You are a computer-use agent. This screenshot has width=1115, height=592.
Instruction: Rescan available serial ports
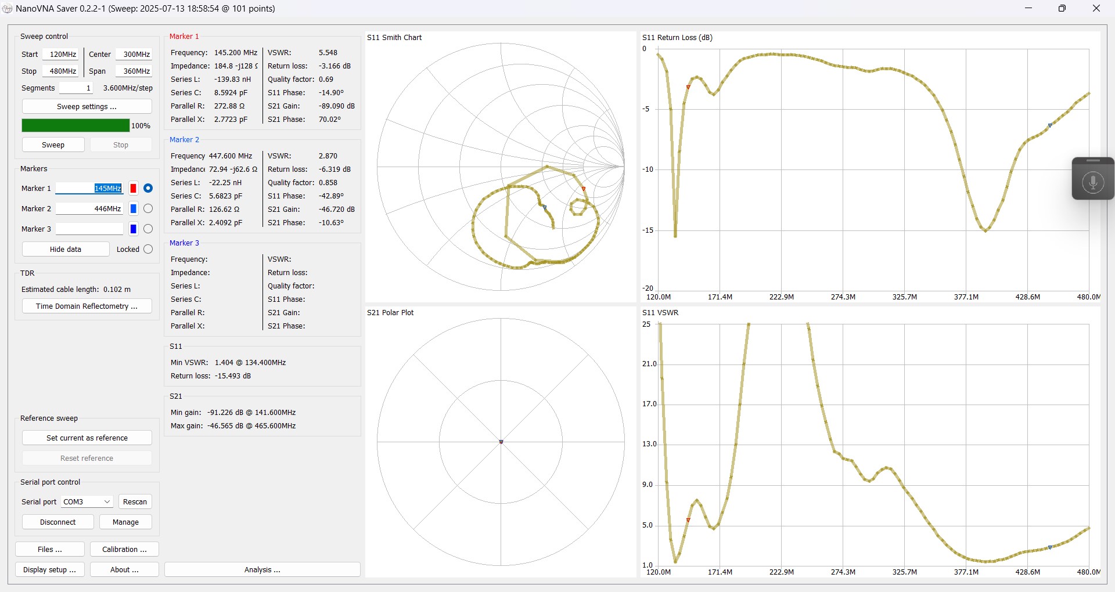(135, 501)
